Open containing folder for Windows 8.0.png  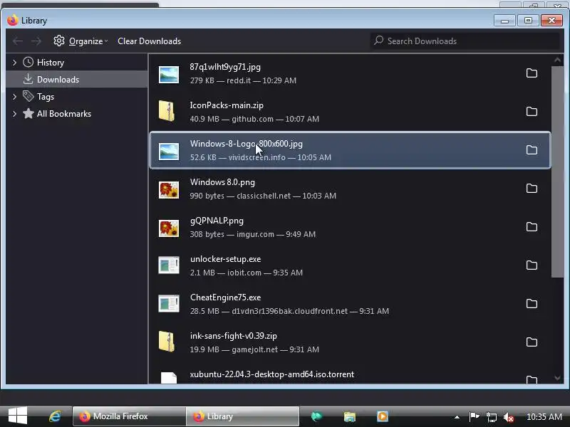click(x=532, y=189)
